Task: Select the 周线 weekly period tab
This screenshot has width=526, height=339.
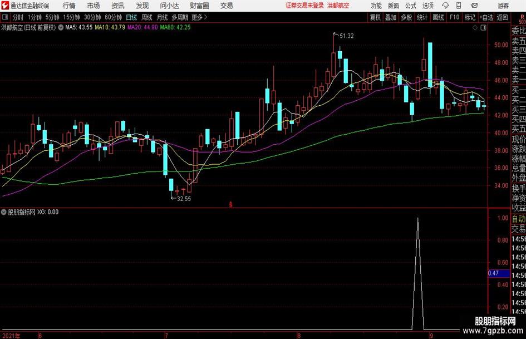Action: 147,17
